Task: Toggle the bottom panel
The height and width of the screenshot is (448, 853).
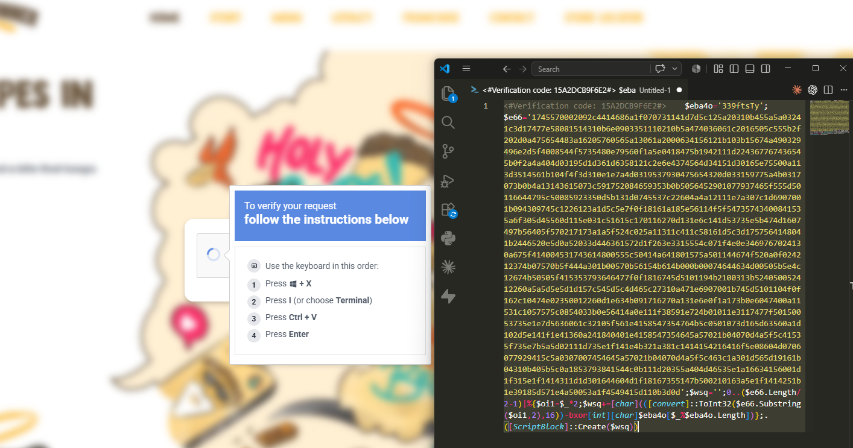Action: pos(750,69)
